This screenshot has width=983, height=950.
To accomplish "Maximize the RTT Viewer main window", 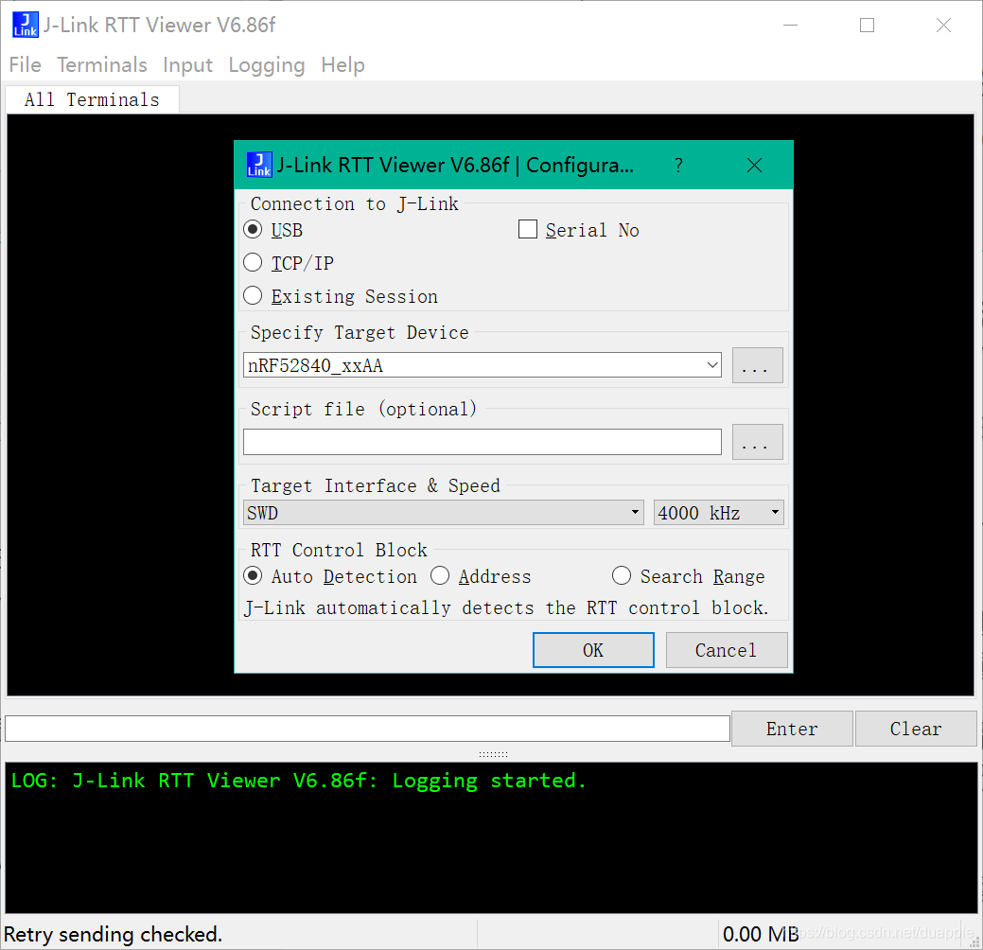I will pos(867,26).
